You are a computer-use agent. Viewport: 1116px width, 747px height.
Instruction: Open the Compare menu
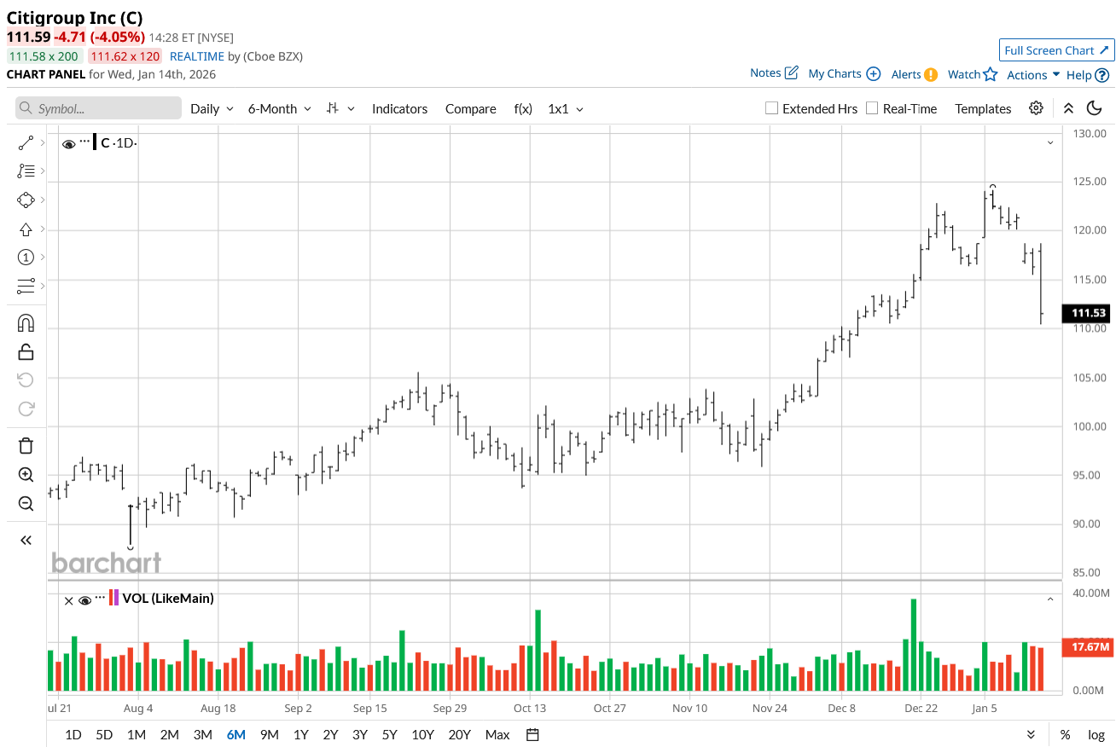[470, 108]
